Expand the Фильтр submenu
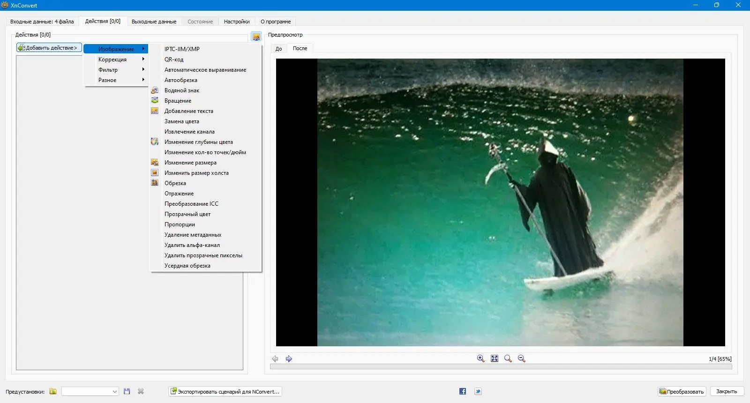Screen dimensions: 750x403 coord(116,70)
